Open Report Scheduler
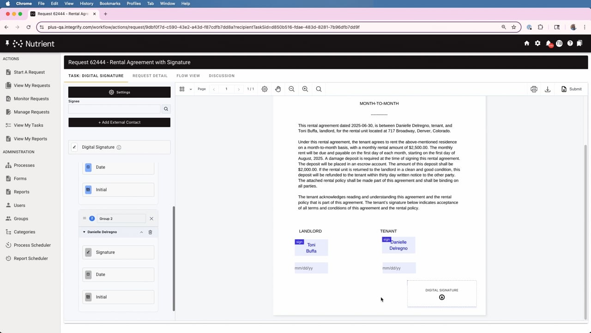The image size is (591, 333). (30, 259)
